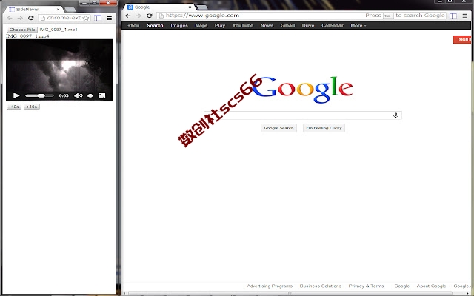Skip forward with the +10s button

(x=32, y=107)
